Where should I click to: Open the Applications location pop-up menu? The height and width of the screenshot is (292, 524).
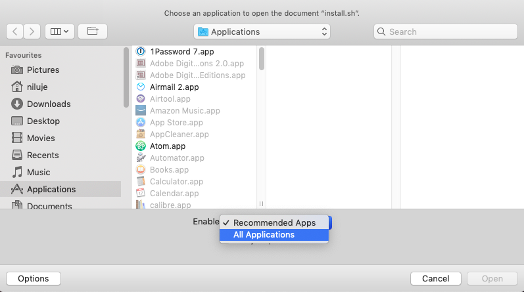click(262, 31)
